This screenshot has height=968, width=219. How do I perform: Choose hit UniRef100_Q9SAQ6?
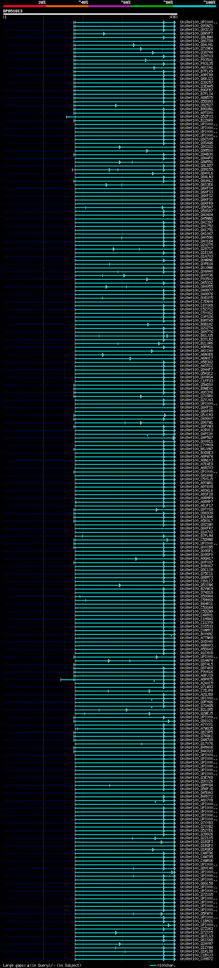pos(196,143)
